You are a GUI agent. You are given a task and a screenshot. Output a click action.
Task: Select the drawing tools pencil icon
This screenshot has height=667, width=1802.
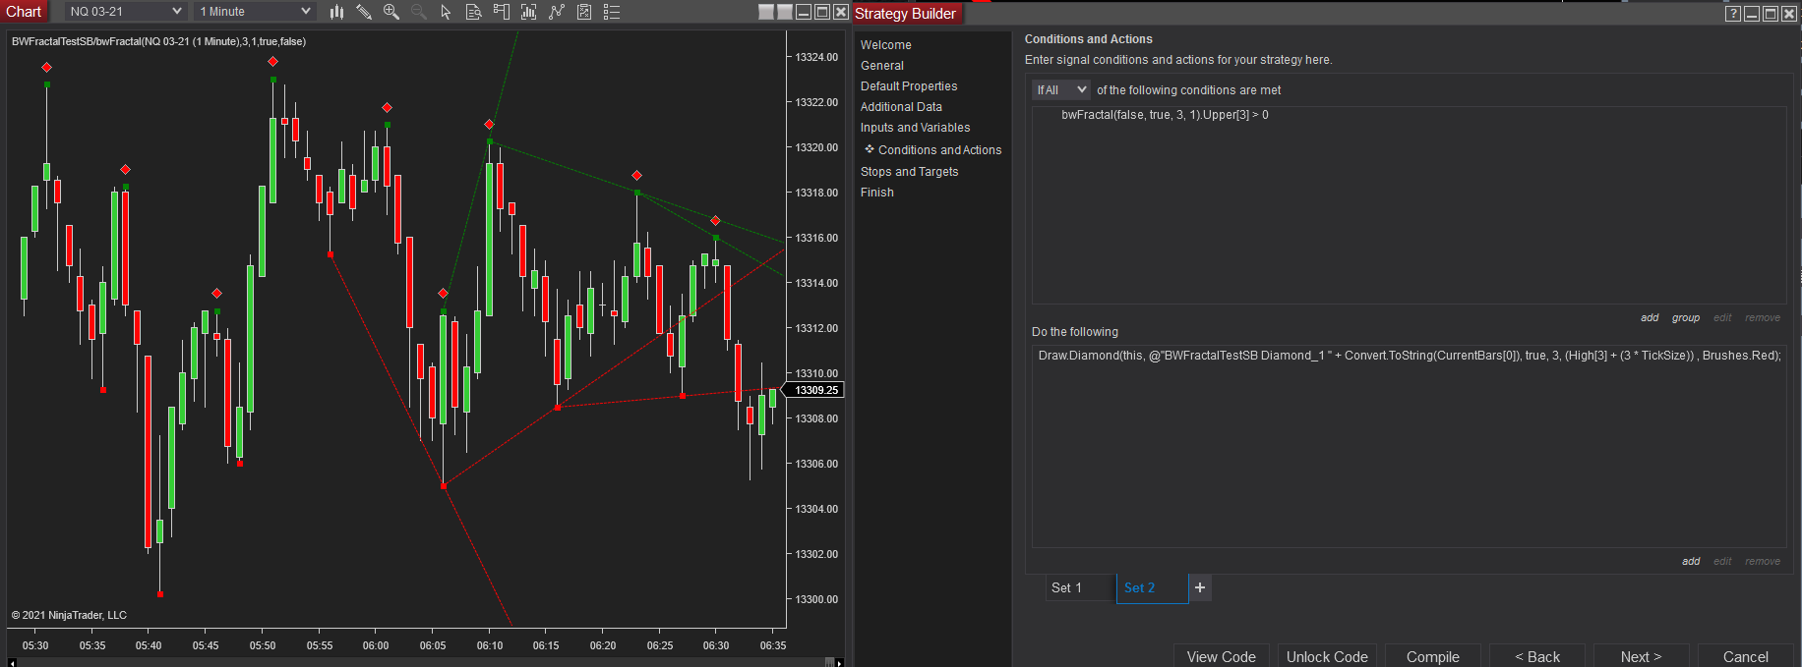click(364, 12)
